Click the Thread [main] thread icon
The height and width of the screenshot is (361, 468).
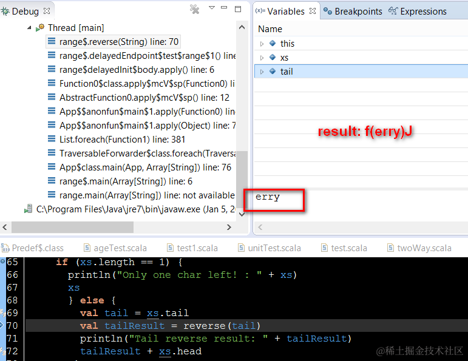click(x=40, y=27)
